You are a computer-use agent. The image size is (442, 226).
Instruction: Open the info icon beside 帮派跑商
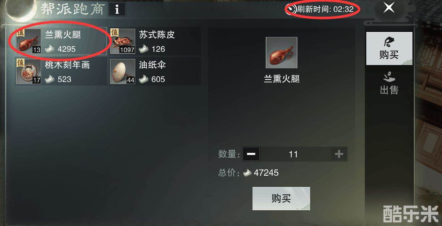[x=117, y=10]
